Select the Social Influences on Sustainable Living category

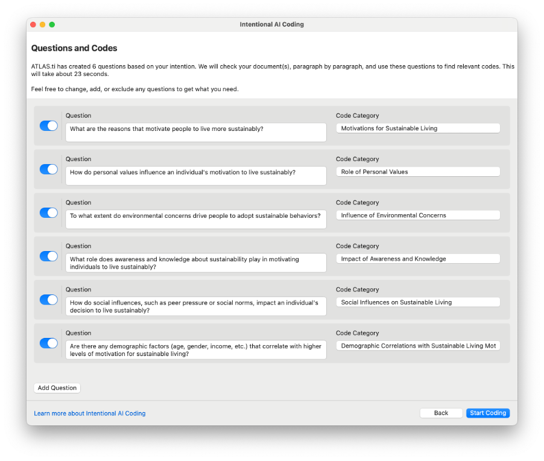418,302
